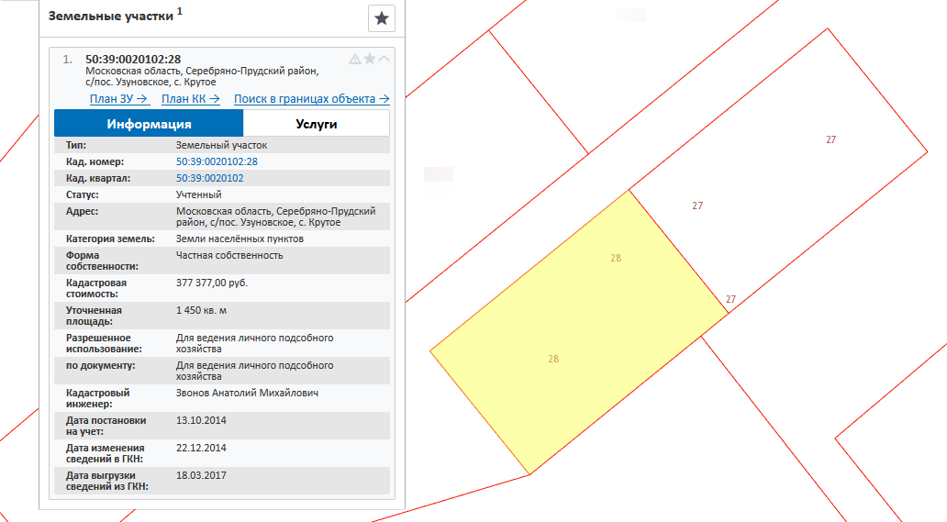Viewport: 947px width, 522px height.
Task: Mark parcel 50:39:0020102:28 with small star icon
Action: pos(370,59)
